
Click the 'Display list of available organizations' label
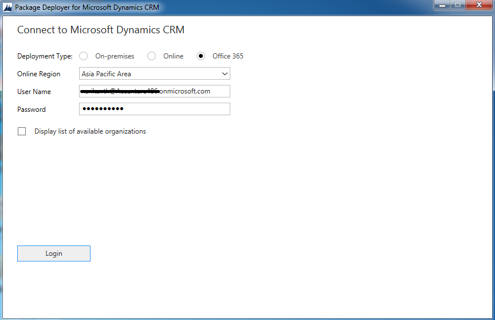(x=90, y=131)
